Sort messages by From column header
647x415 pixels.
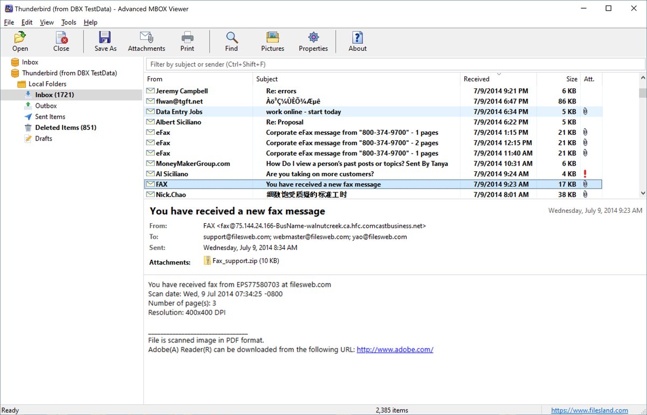tap(198, 79)
